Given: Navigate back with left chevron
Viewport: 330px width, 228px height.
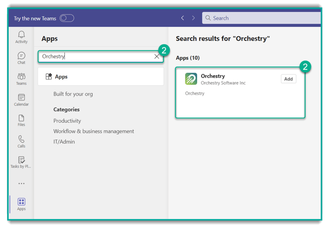Looking at the screenshot, I should tap(183, 18).
